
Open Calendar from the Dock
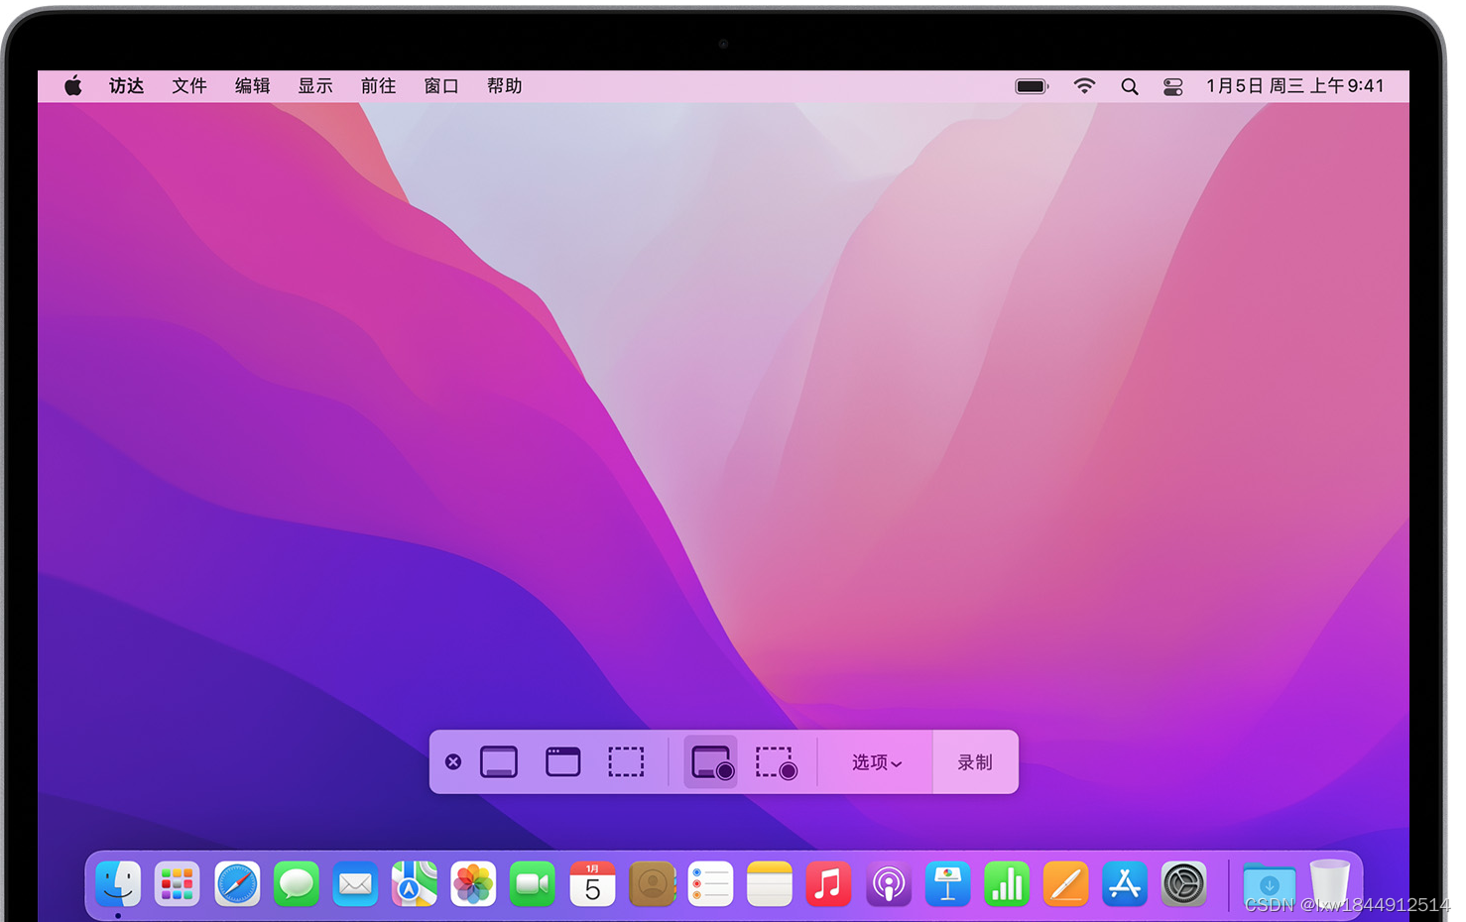tap(592, 883)
